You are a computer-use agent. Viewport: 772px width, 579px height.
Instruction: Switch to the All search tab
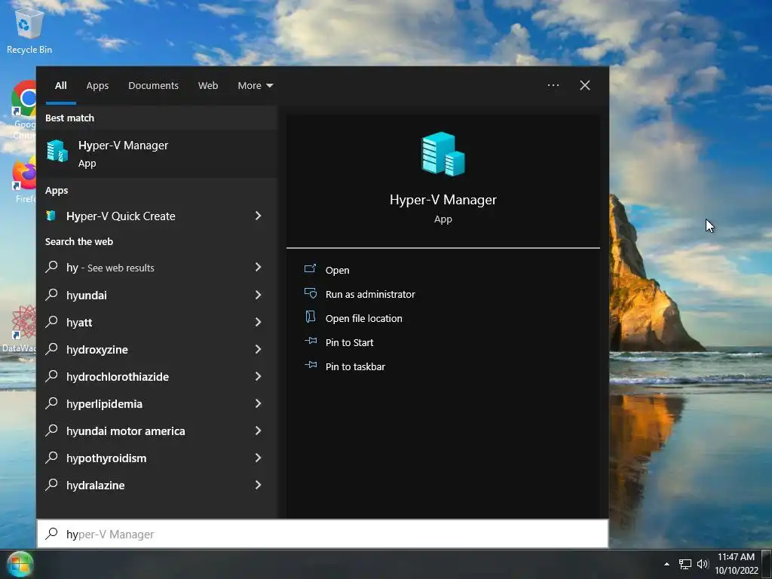coord(60,86)
